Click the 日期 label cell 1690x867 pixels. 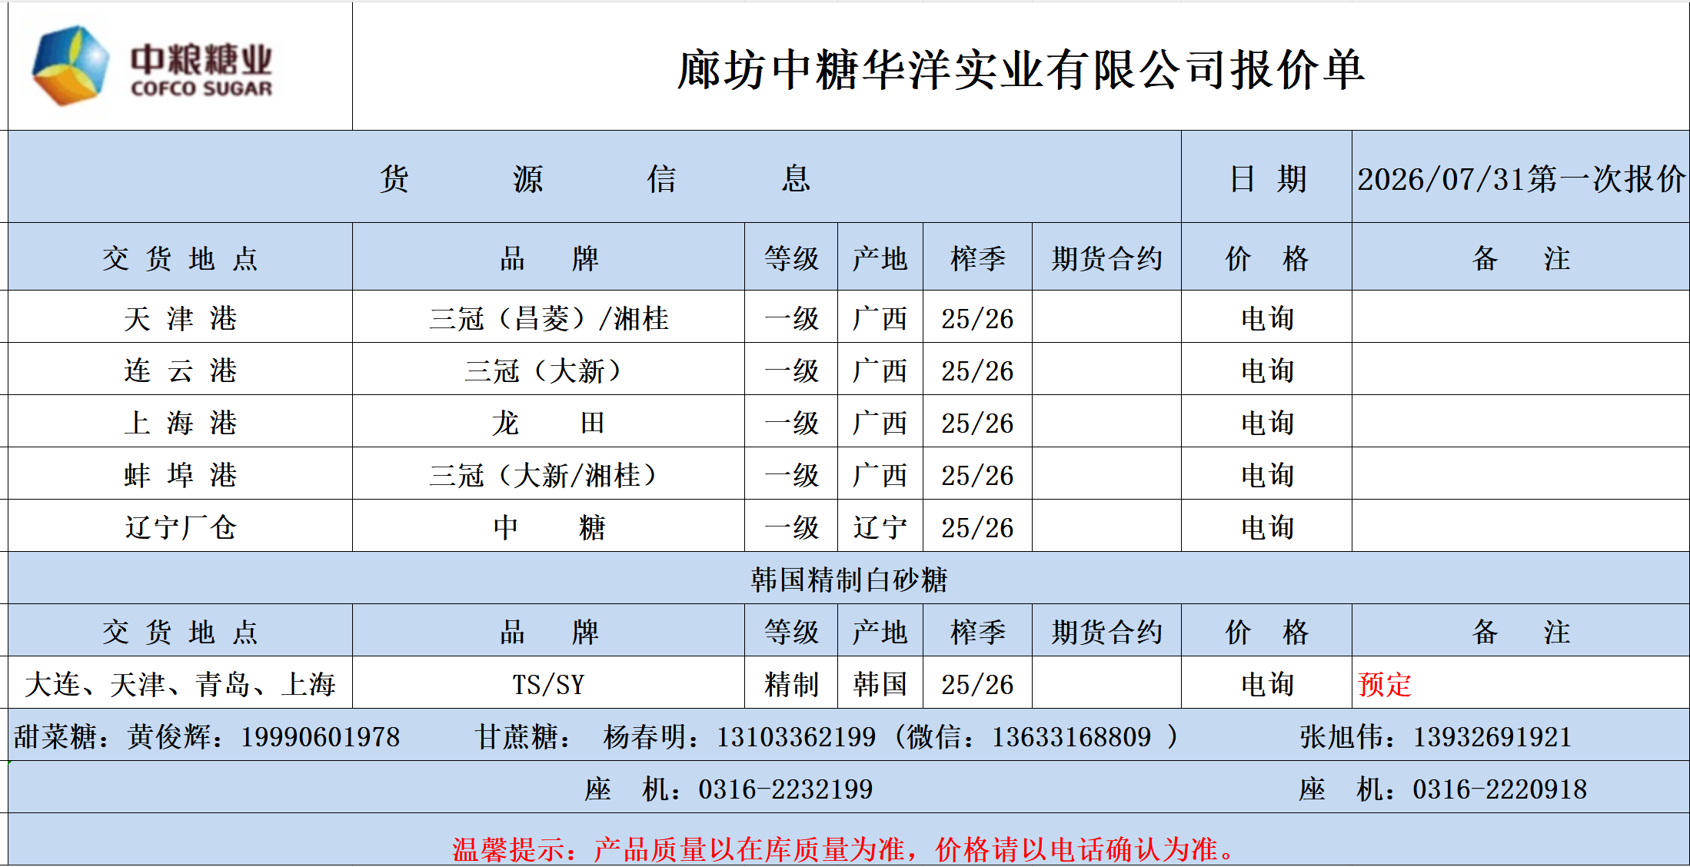[1266, 178]
